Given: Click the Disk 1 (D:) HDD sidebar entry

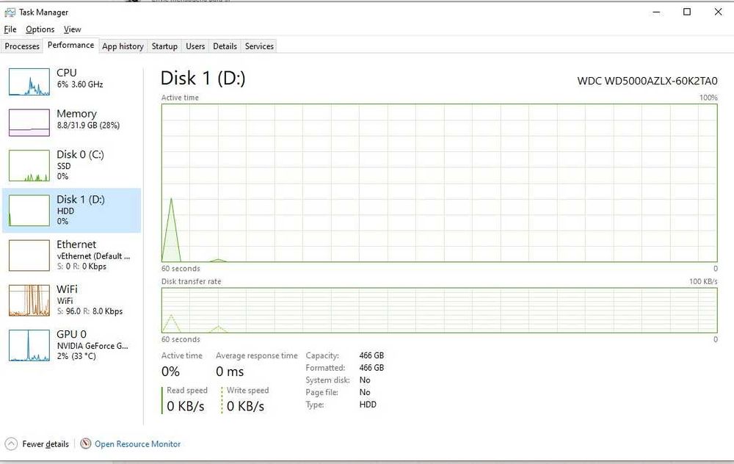Looking at the screenshot, I should point(72,210).
